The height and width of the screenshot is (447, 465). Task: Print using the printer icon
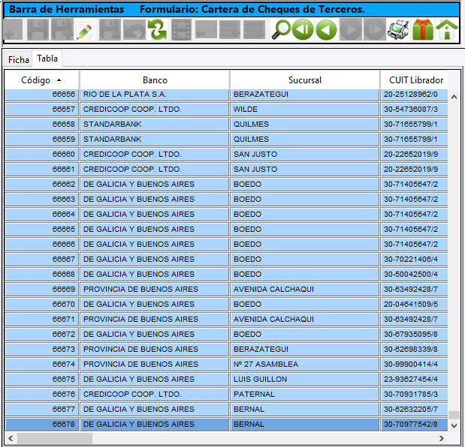(398, 29)
